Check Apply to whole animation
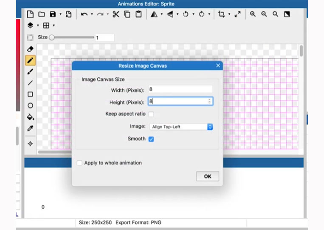The width and height of the screenshot is (324, 230). (x=79, y=163)
